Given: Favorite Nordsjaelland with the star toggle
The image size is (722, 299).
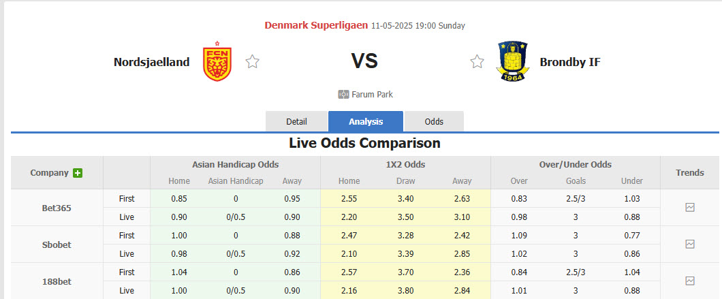Looking at the screenshot, I should [253, 62].
